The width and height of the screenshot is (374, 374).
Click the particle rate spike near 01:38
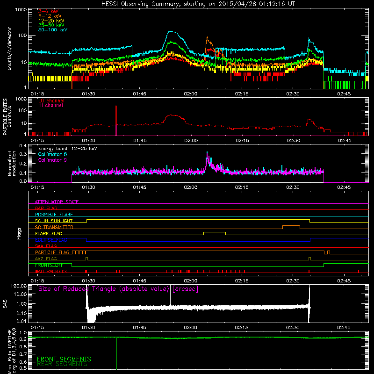[x=116, y=121]
